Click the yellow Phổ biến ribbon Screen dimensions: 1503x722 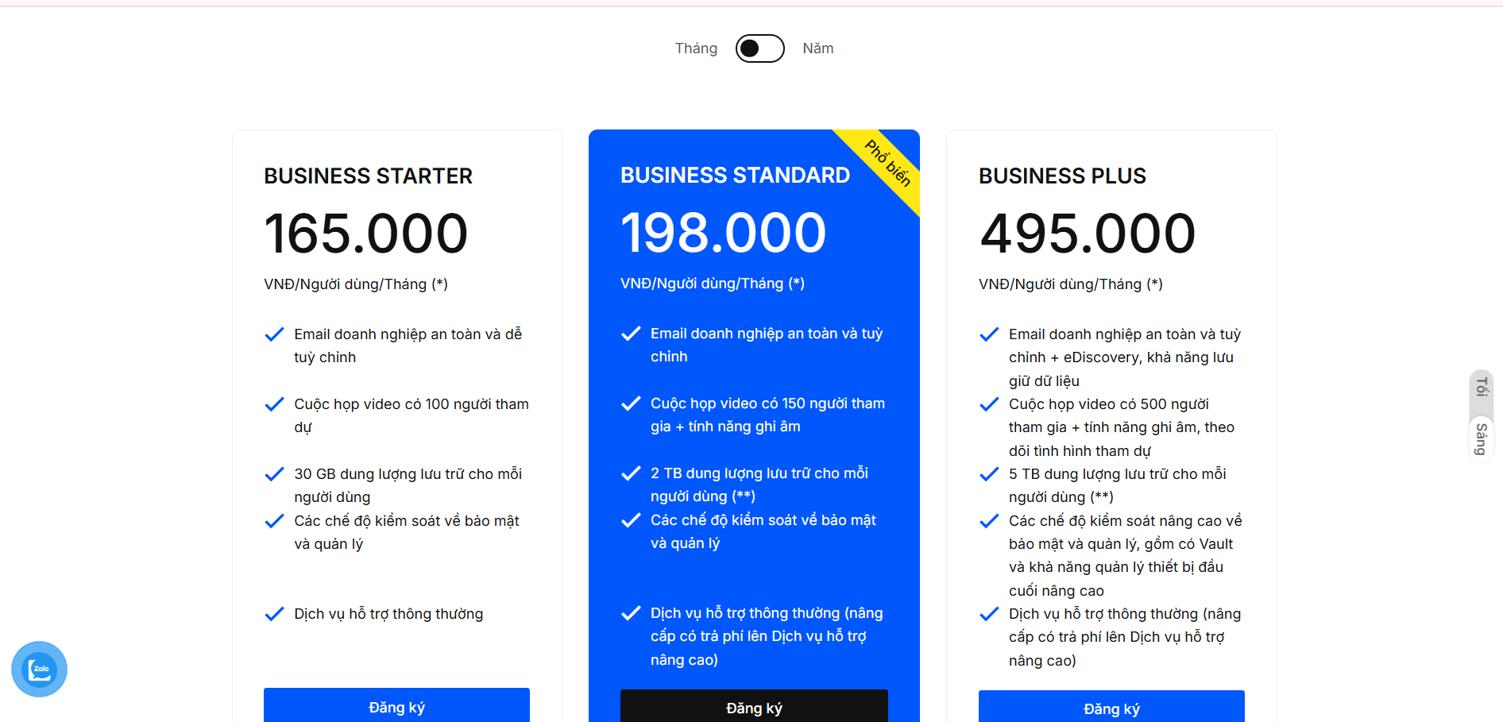[888, 164]
